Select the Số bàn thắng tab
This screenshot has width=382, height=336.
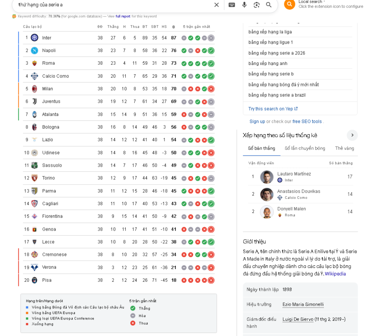[262, 148]
